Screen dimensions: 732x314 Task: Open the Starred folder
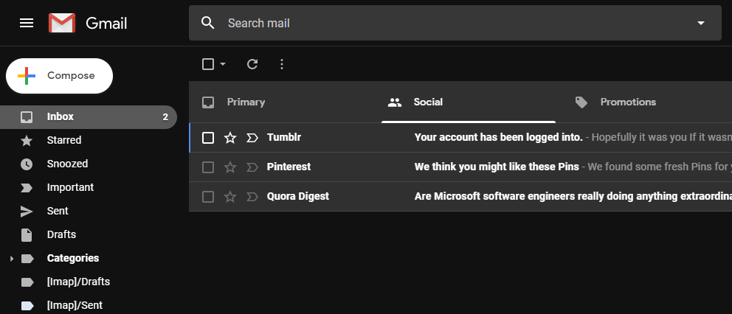tap(64, 140)
